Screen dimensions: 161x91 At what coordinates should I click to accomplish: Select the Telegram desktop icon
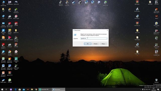tap(3, 52)
